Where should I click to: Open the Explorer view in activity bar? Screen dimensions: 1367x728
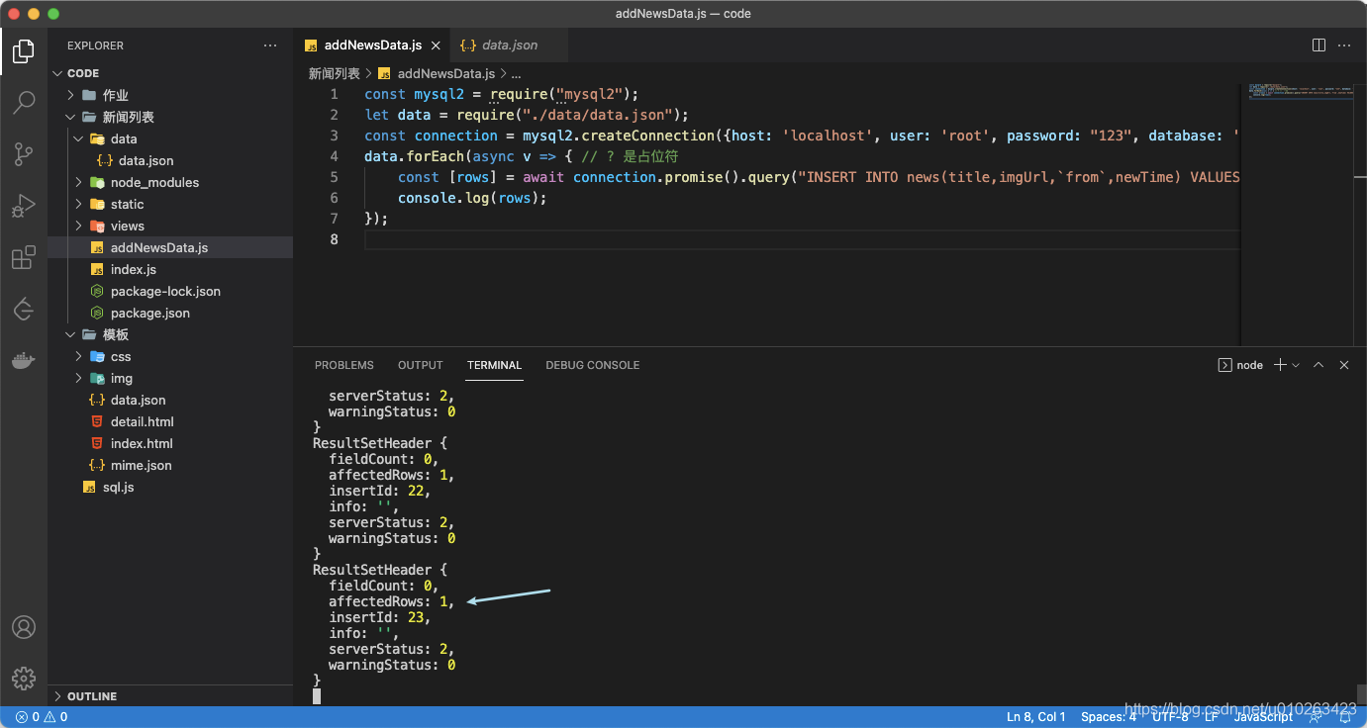[x=24, y=50]
